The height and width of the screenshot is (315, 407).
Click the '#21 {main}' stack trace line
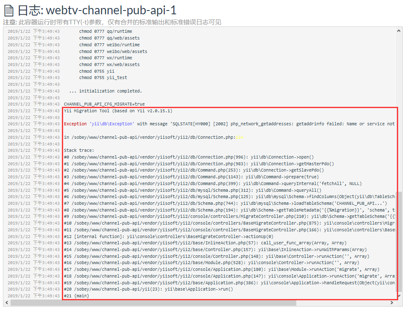coord(77,296)
